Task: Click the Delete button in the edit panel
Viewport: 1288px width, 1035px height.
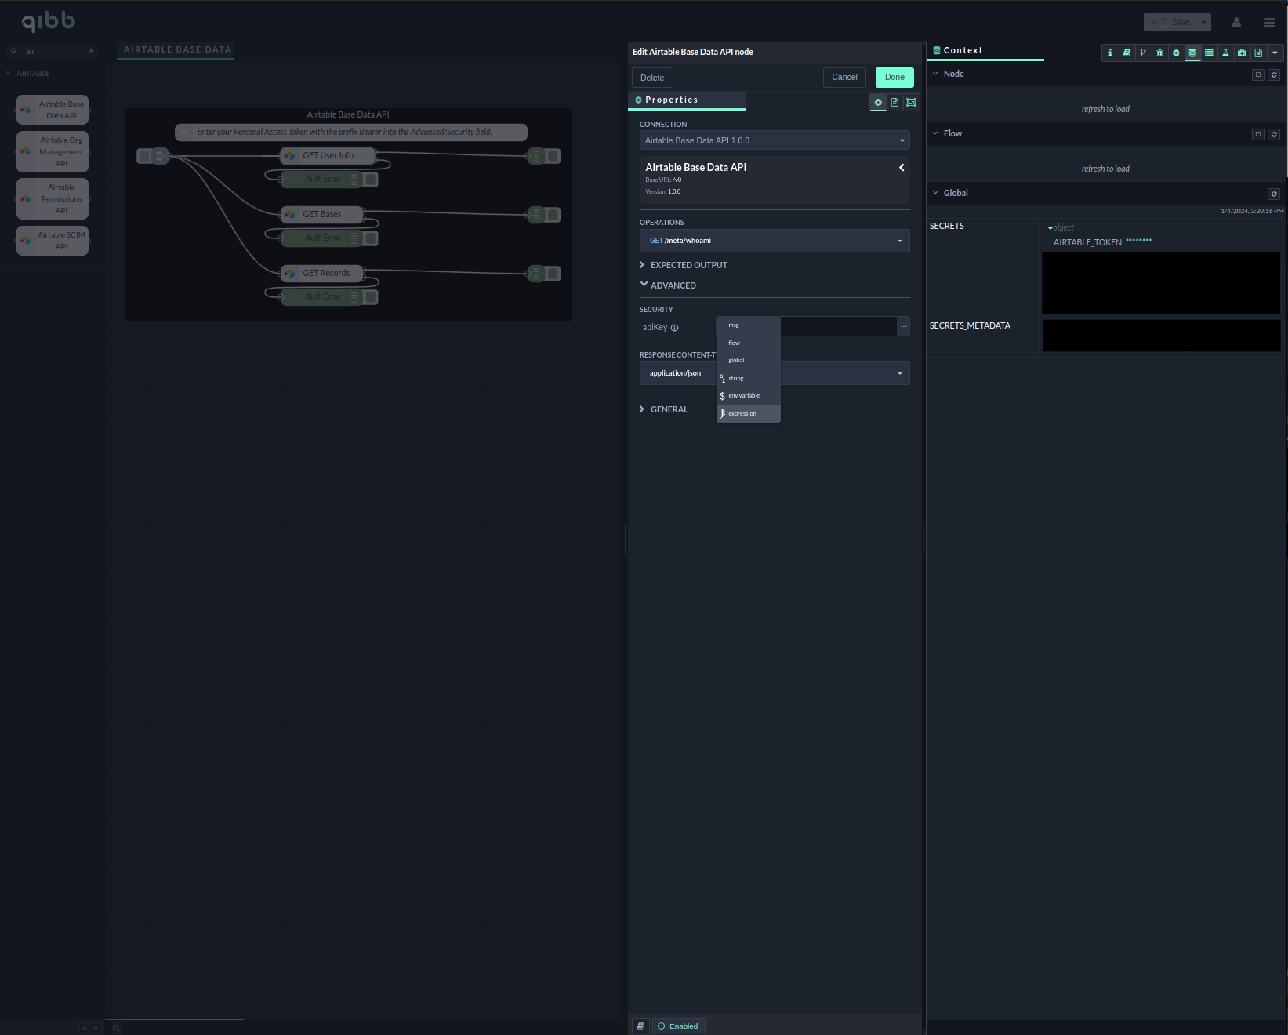Action: point(651,77)
